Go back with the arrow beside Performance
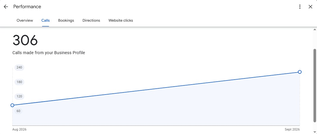317x134 pixels. coord(6,7)
